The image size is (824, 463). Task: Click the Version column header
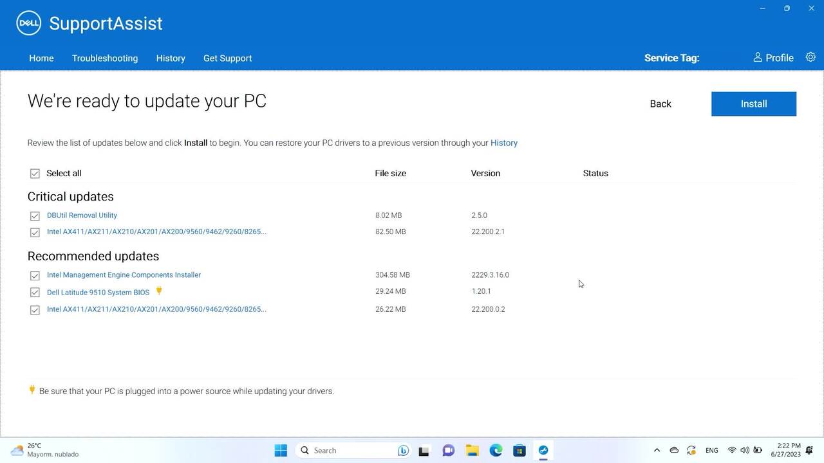click(485, 173)
